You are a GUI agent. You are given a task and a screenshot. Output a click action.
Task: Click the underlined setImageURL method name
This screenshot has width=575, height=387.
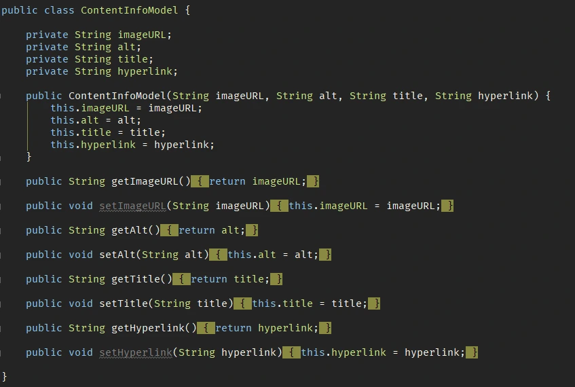133,206
